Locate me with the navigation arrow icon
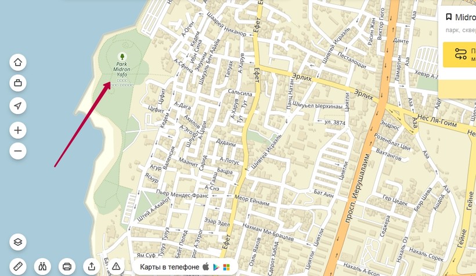 pyautogui.click(x=18, y=106)
